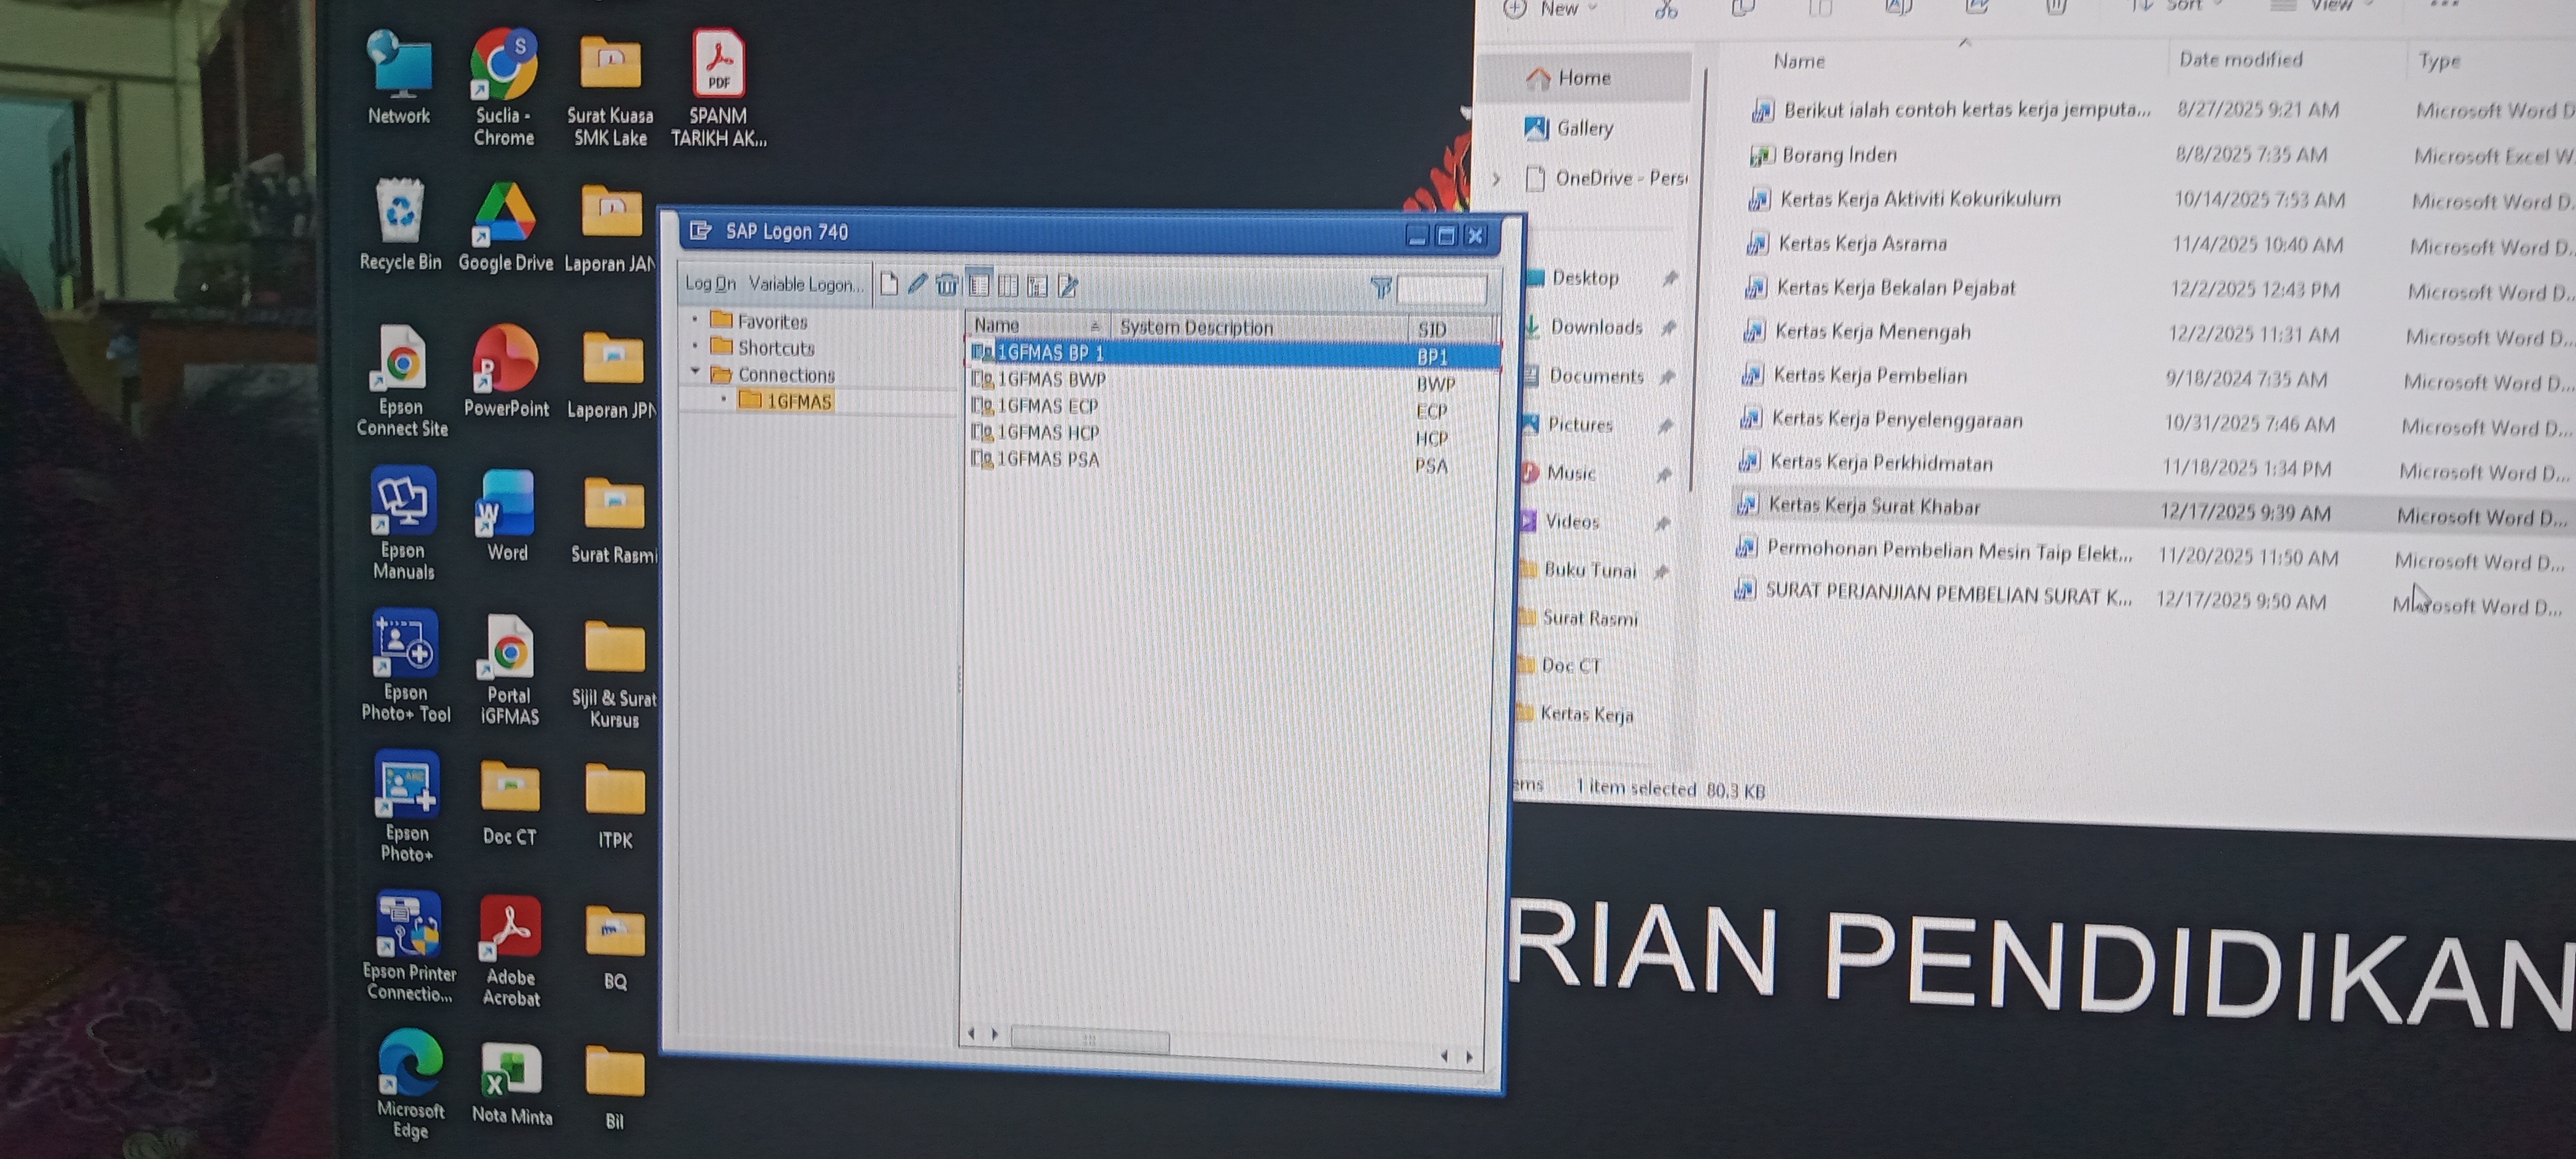
Task: Open Nota Minta Excel file
Action: coord(512,1084)
